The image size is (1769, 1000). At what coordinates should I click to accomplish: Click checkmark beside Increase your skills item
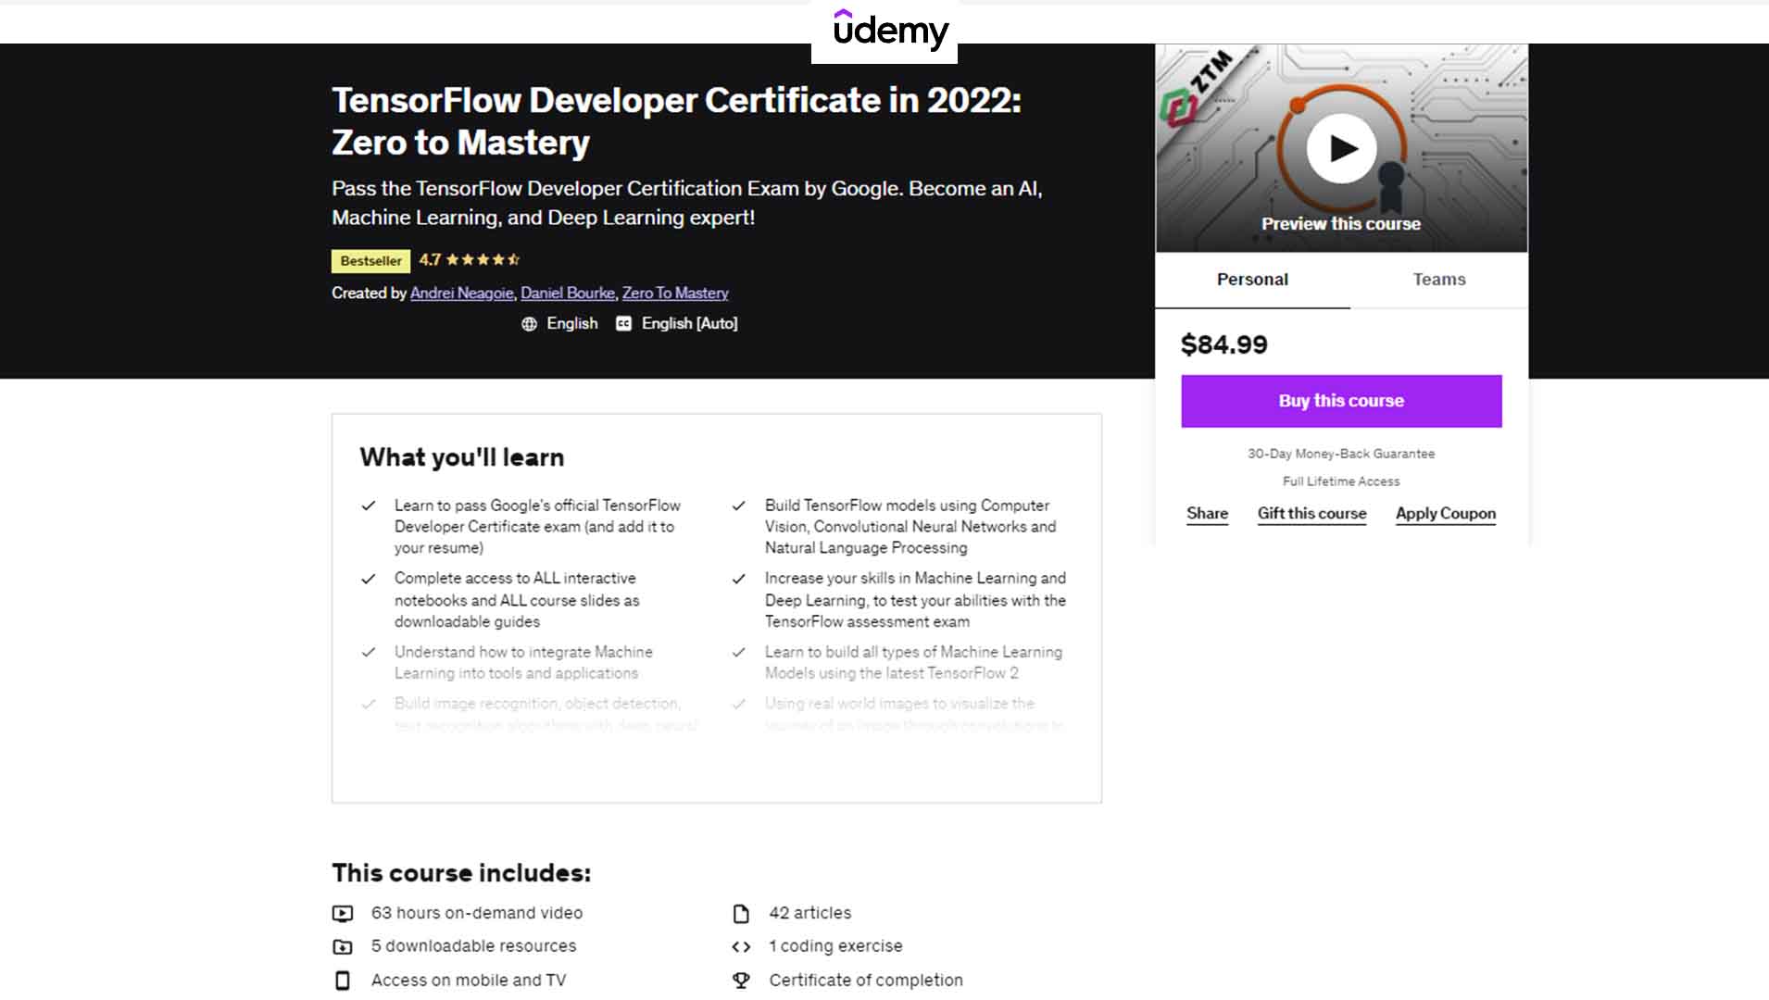739,579
